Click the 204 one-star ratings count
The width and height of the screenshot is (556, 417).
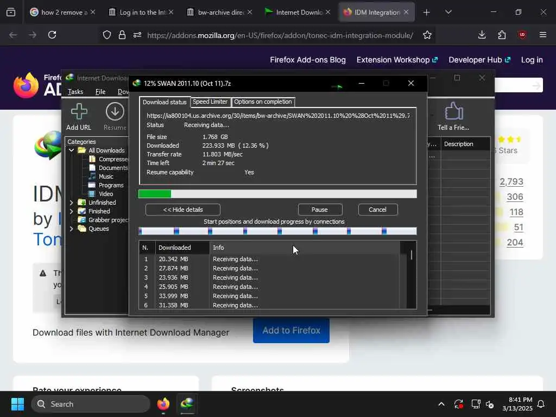(x=515, y=243)
